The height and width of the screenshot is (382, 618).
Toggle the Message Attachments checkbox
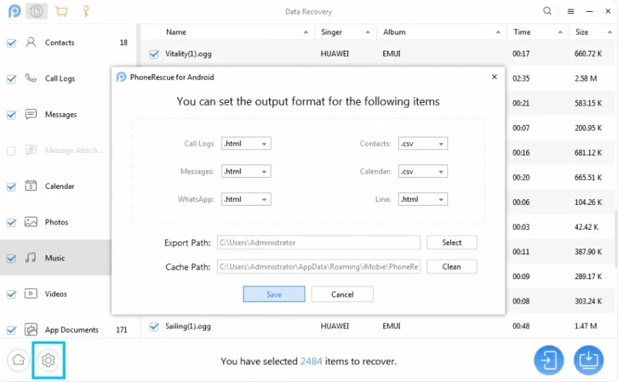point(12,151)
